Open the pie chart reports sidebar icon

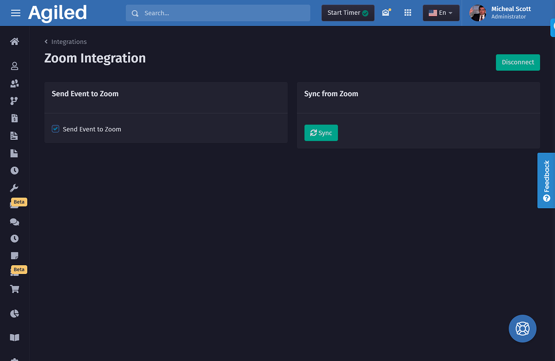(x=14, y=314)
